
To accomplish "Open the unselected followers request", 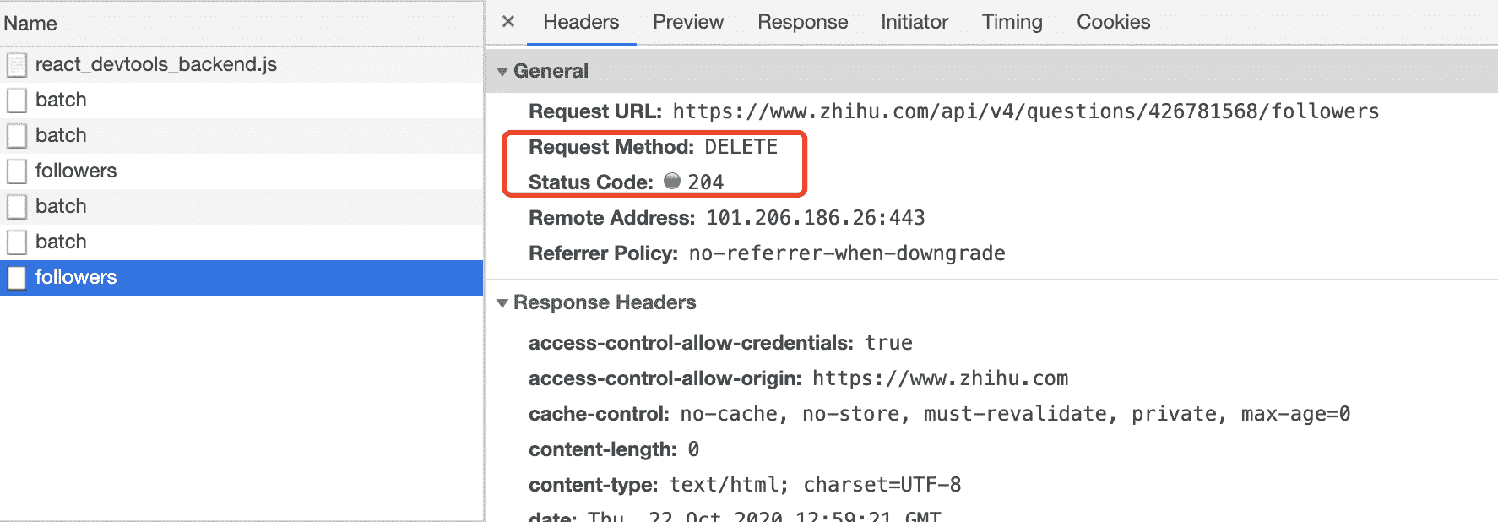I will coord(76,171).
